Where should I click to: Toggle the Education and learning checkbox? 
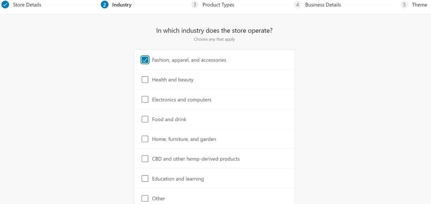click(145, 178)
